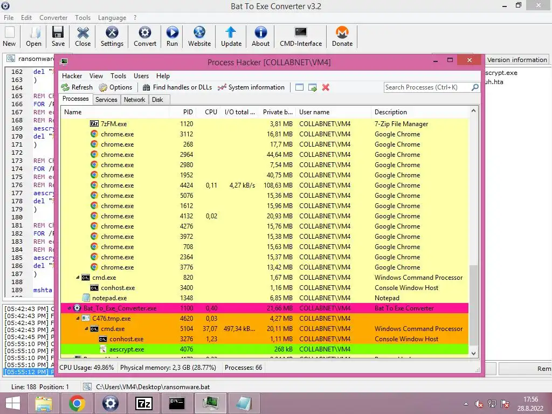The image size is (552, 414).
Task: Select the aescrypt.exe process row
Action: pos(264,349)
